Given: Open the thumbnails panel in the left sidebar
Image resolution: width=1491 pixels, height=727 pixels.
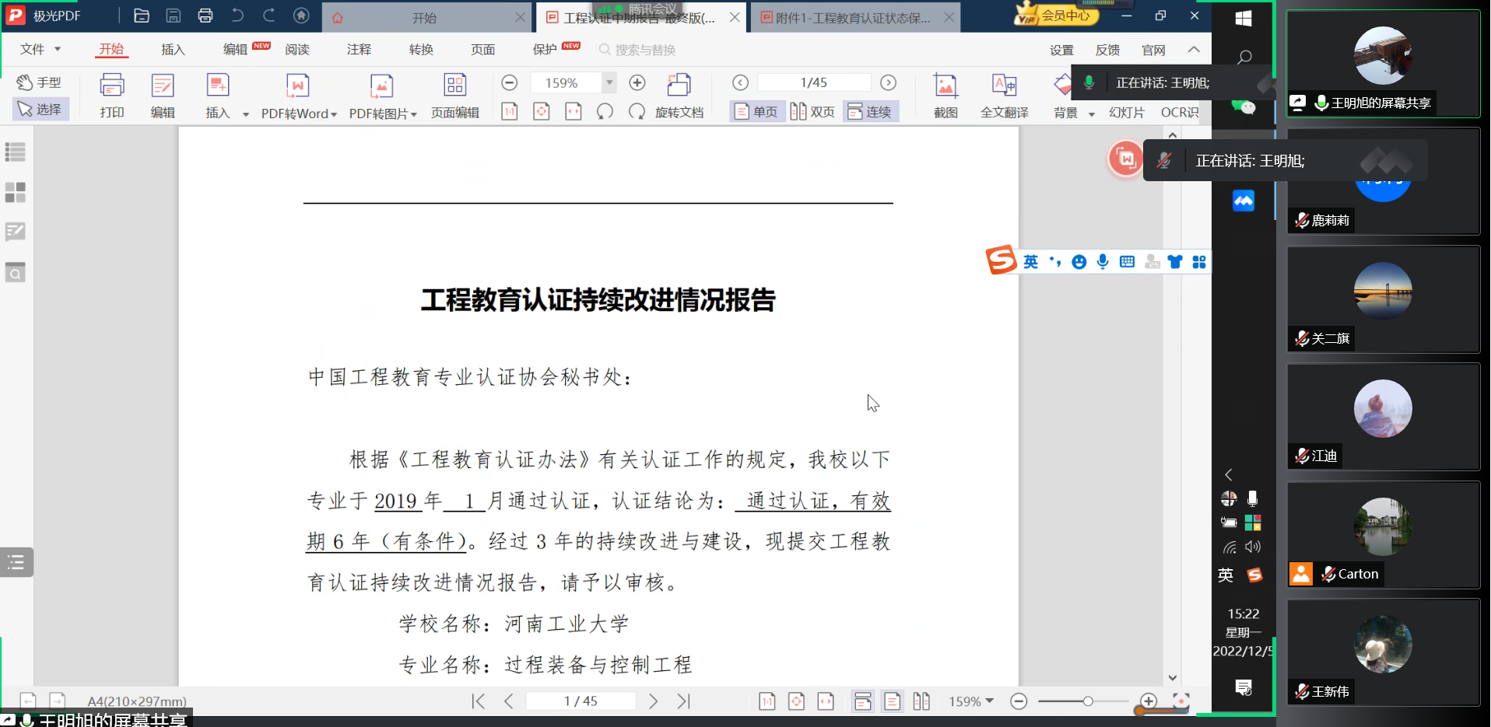Looking at the screenshot, I should 16,192.
